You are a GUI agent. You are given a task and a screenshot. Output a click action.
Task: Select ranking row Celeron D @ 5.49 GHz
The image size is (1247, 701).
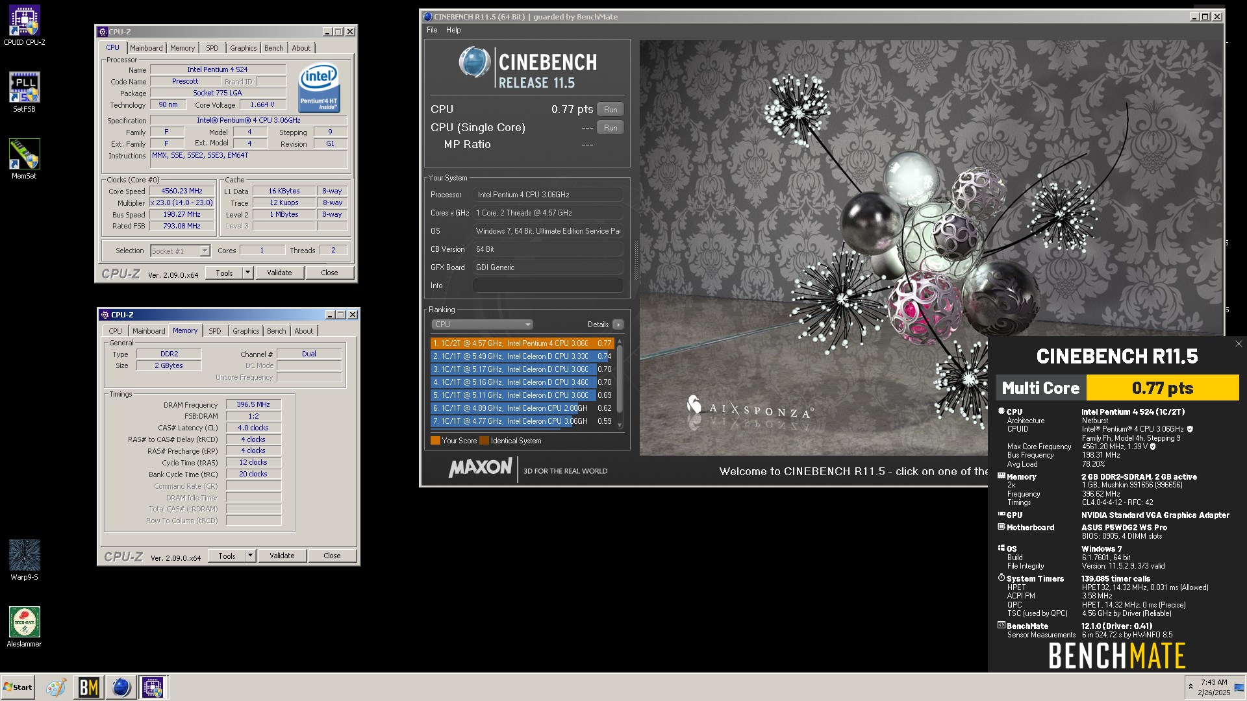tap(522, 356)
